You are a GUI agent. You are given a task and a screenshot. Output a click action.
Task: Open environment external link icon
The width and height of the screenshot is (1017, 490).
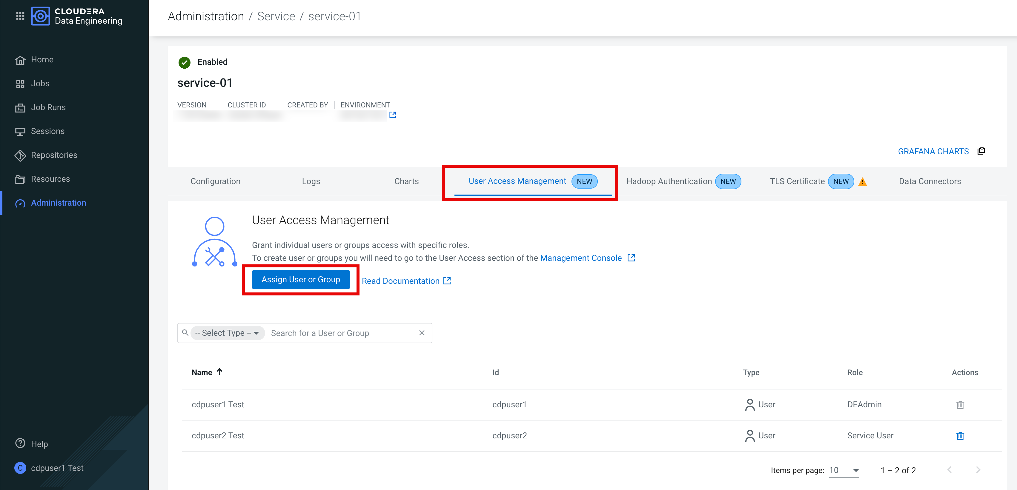pyautogui.click(x=392, y=115)
